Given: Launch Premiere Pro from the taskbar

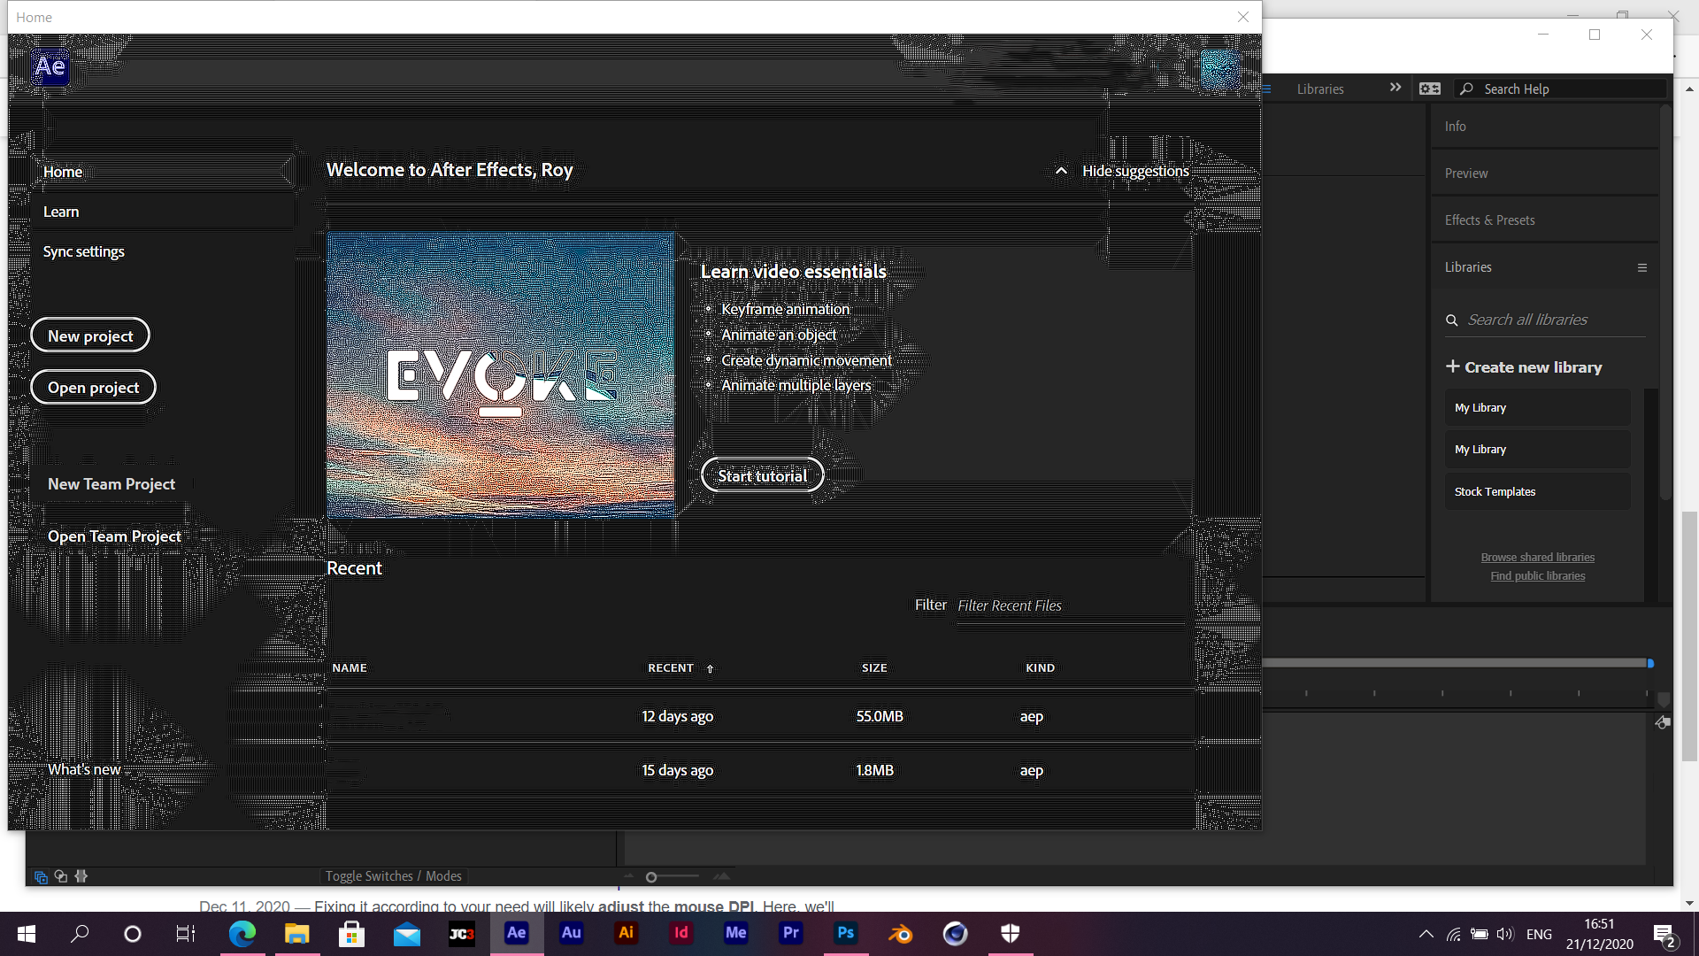Looking at the screenshot, I should coord(790,934).
